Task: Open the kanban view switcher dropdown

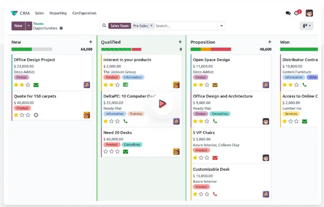Action: pos(306,26)
